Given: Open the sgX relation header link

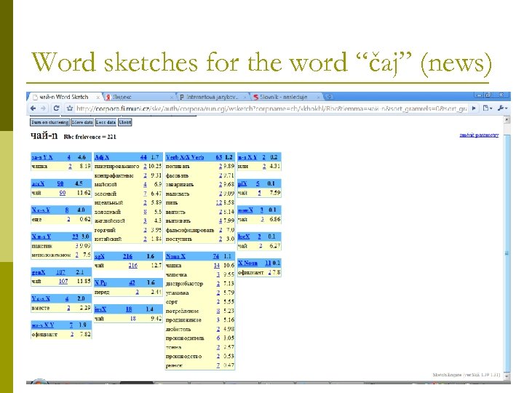Looking at the screenshot, I should pyautogui.click(x=99, y=256).
